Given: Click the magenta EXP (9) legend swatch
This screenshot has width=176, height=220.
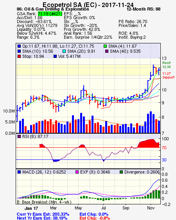Looking at the screenshot, I should pyautogui.click(x=77, y=172).
